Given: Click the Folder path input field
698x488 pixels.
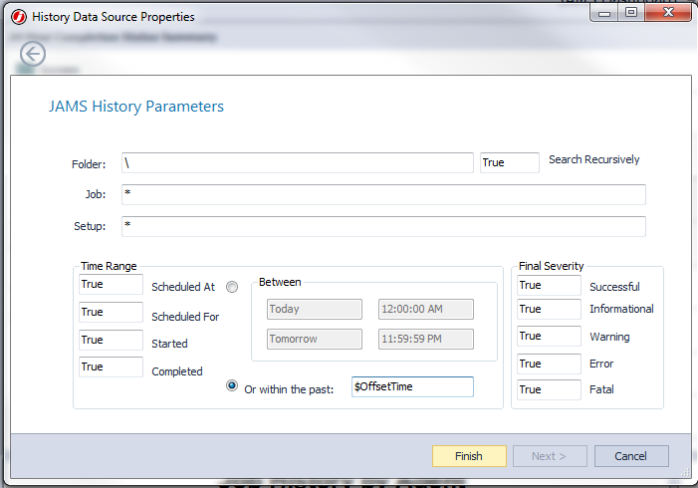Looking at the screenshot, I should tap(298, 163).
